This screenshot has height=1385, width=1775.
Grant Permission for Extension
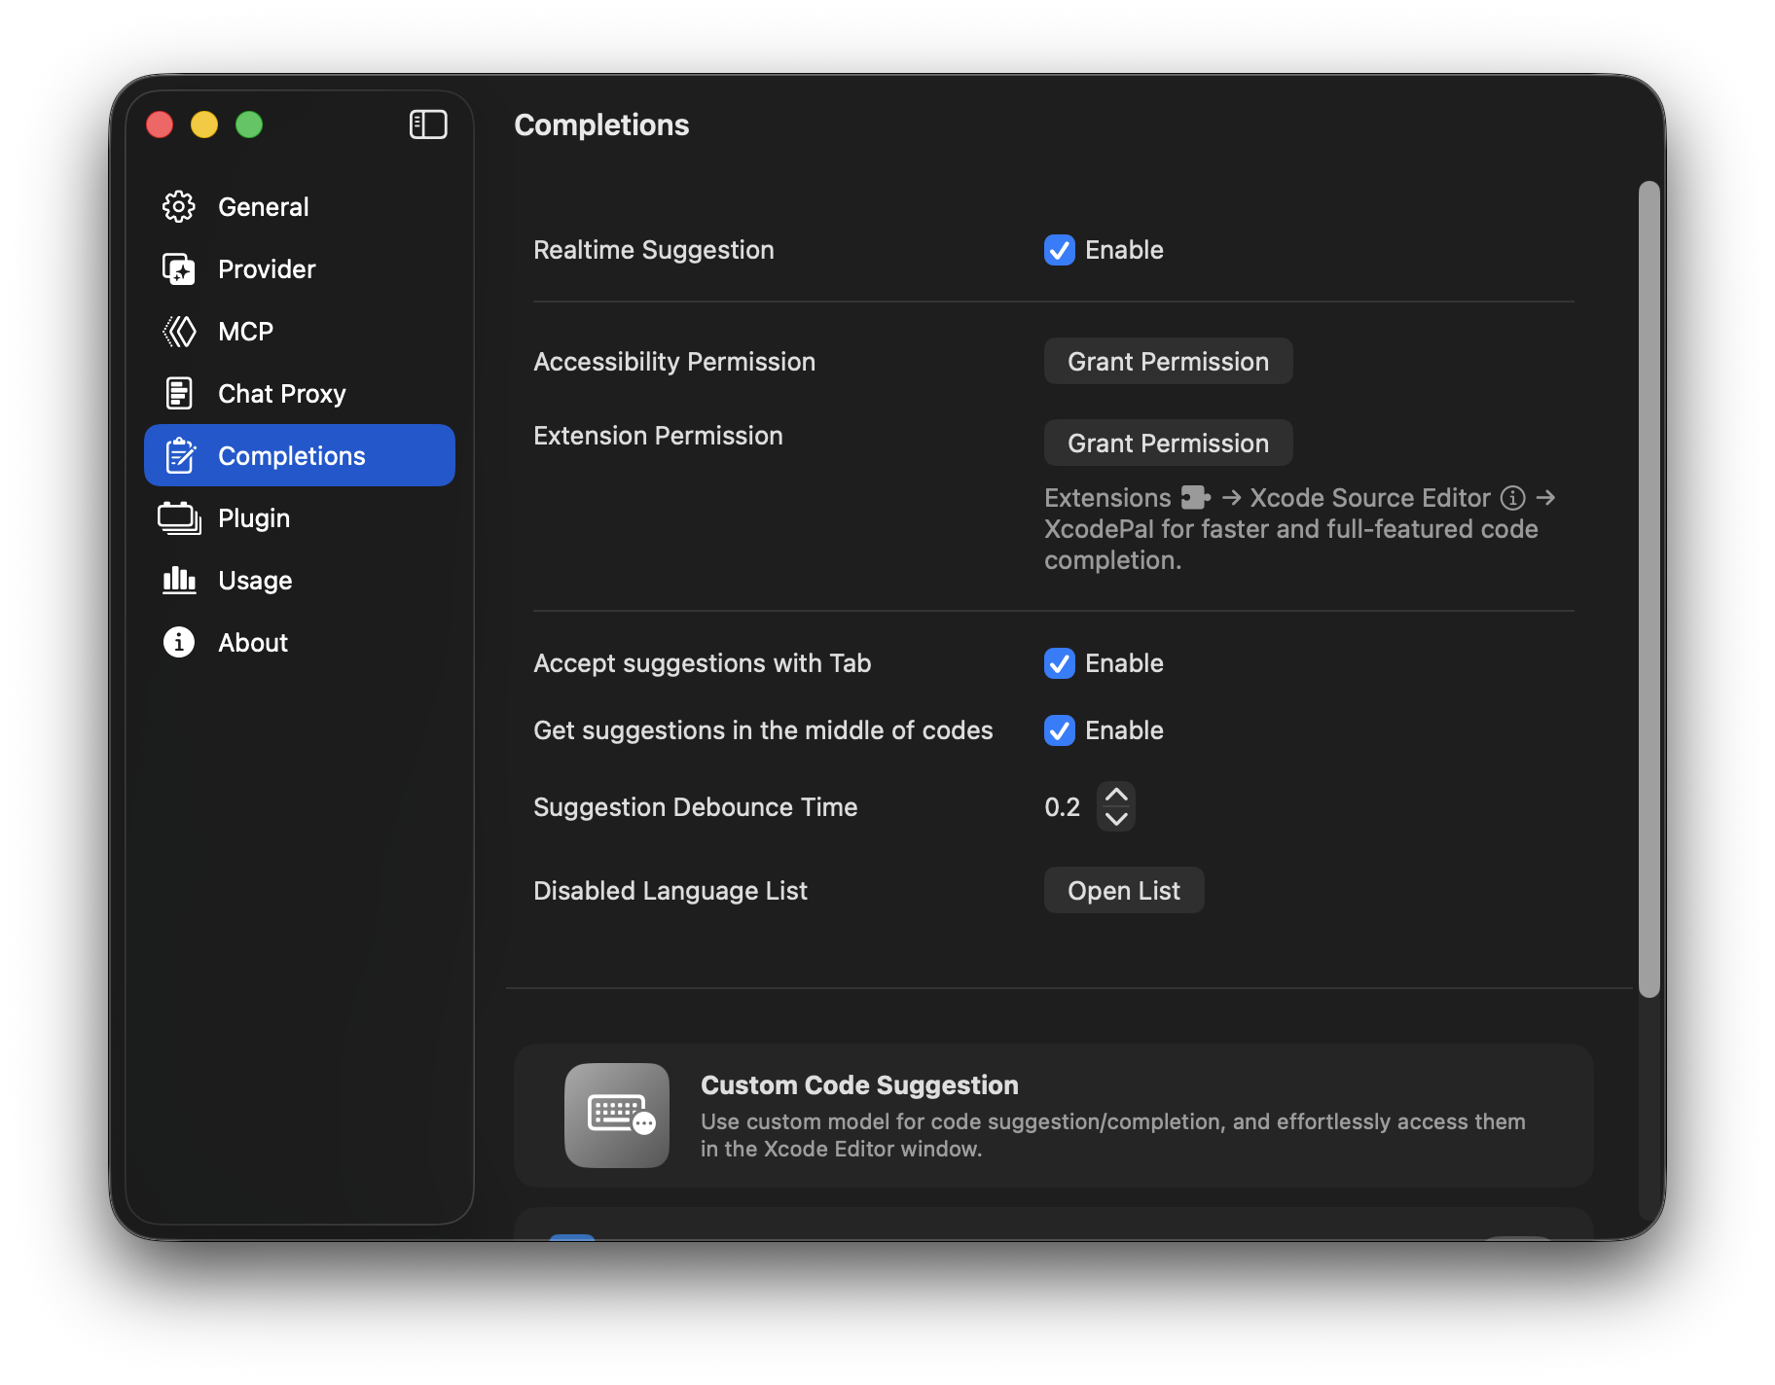coord(1168,443)
